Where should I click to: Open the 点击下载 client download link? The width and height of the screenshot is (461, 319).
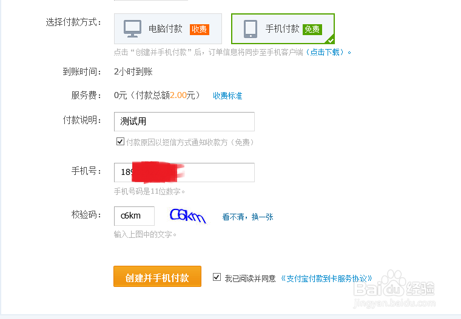click(x=325, y=52)
